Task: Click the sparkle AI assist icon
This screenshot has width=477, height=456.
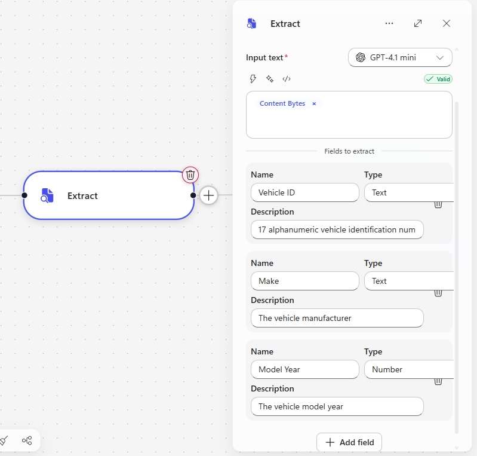Action: 269,79
